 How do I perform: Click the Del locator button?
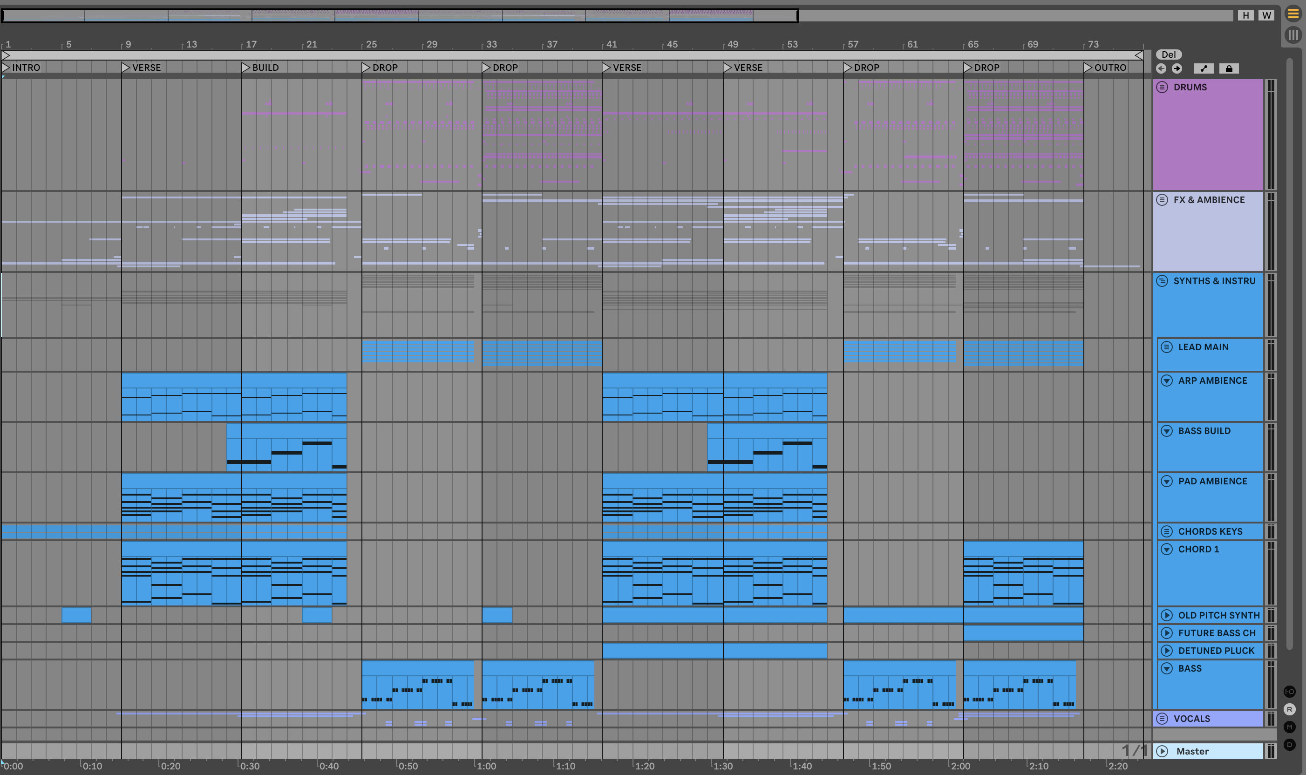(x=1168, y=54)
